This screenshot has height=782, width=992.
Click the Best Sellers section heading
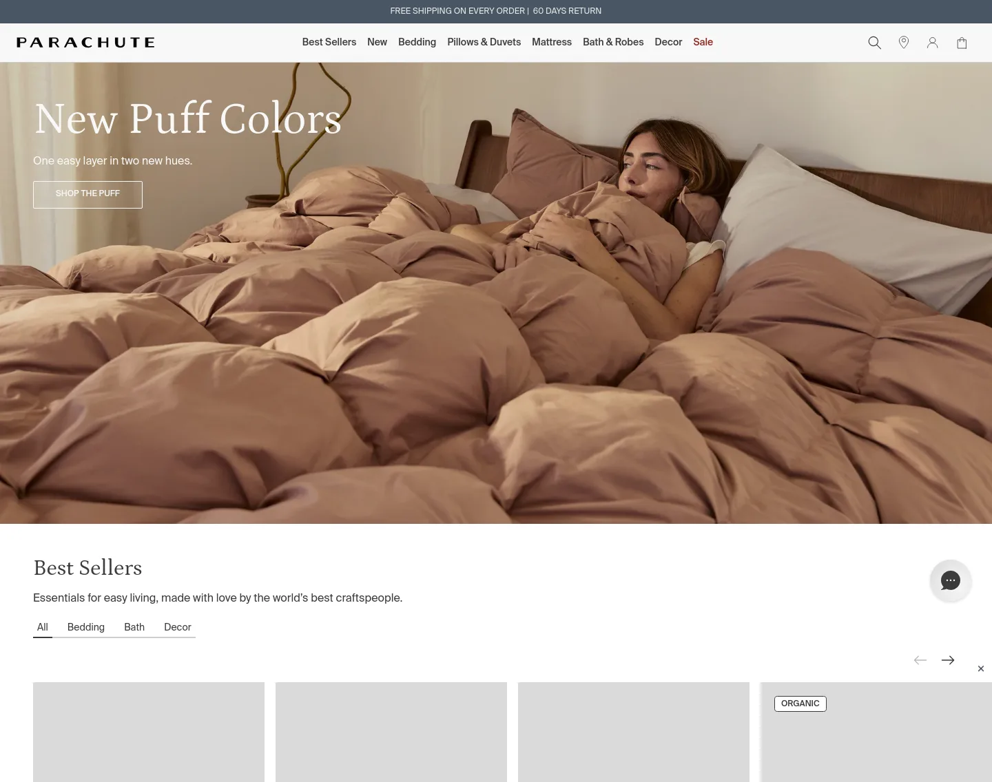87,568
